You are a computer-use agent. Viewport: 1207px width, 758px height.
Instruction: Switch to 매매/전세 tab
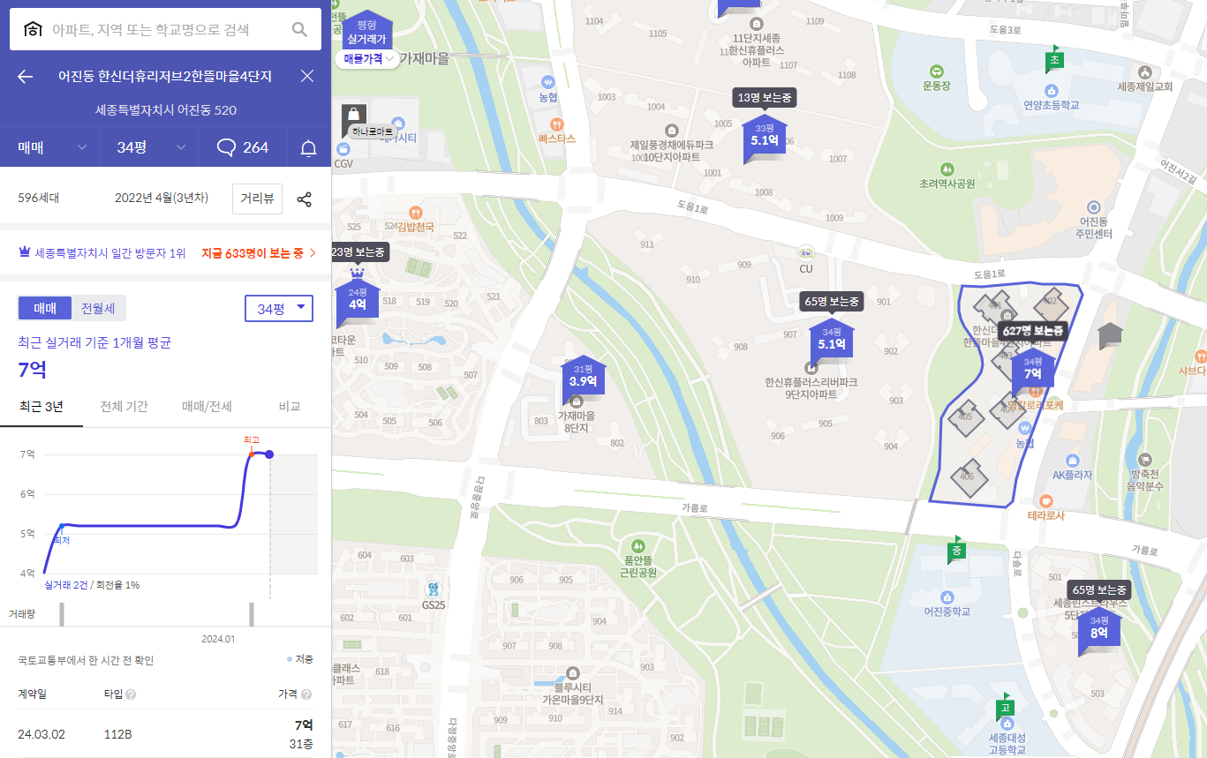pos(207,407)
